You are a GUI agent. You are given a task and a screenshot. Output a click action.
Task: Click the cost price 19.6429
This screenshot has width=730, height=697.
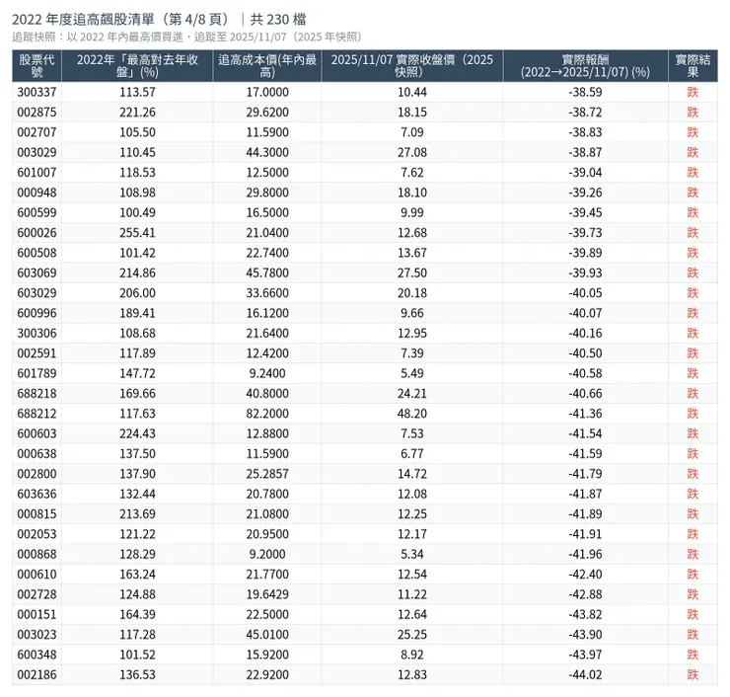[267, 594]
